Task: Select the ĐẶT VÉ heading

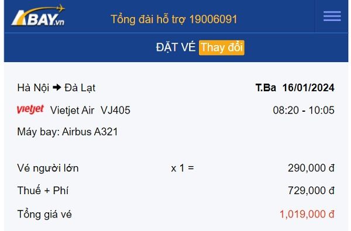Action: click(x=175, y=47)
